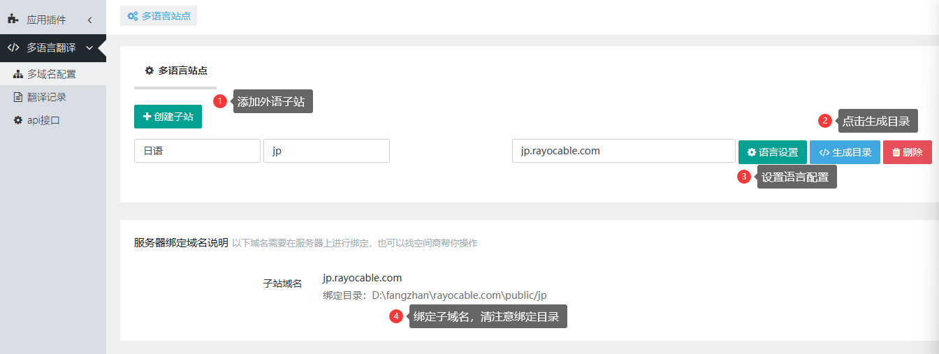Click jp.rayocable.com text under 子站域名
This screenshot has height=354, width=939.
(x=363, y=278)
